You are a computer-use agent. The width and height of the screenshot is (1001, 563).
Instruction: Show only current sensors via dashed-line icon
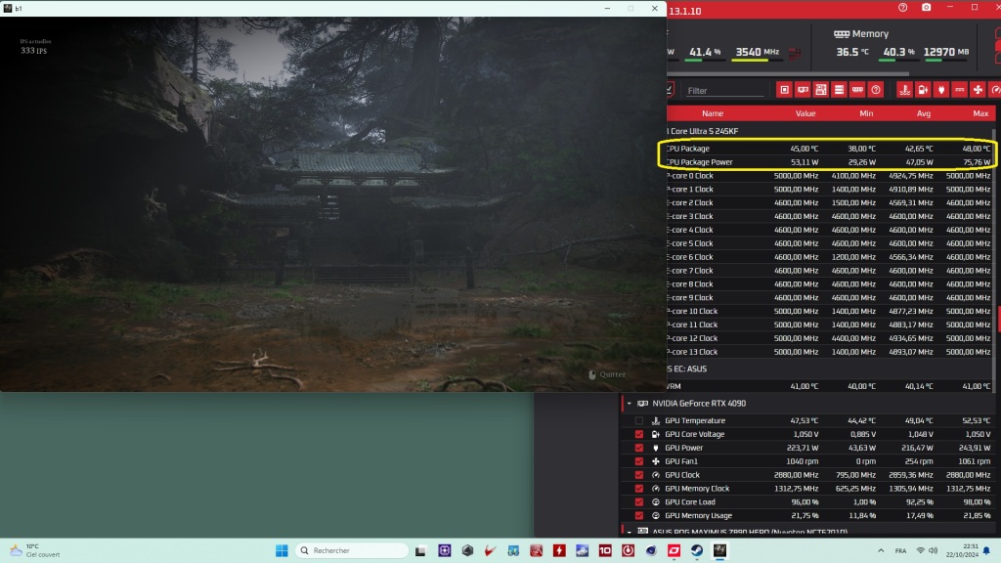pos(960,90)
